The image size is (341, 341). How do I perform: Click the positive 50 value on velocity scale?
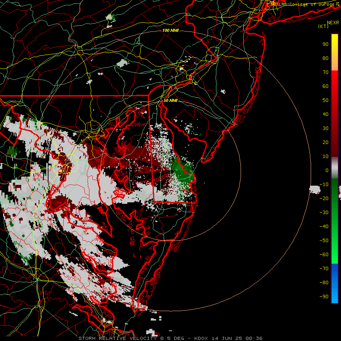coord(325,100)
